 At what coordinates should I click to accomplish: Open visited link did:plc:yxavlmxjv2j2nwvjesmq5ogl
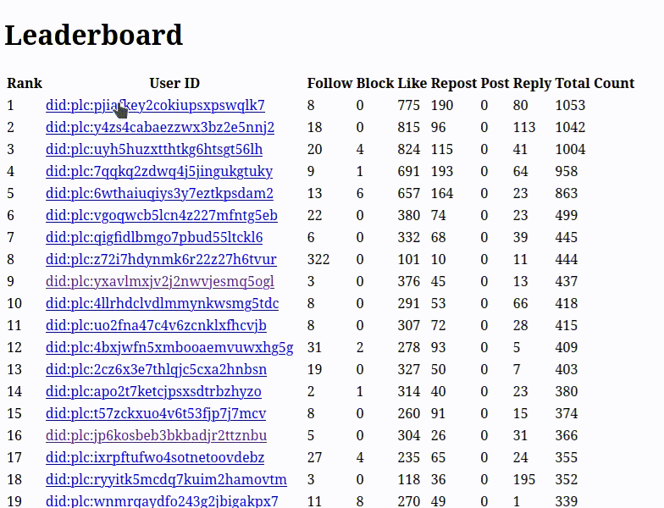click(x=160, y=282)
